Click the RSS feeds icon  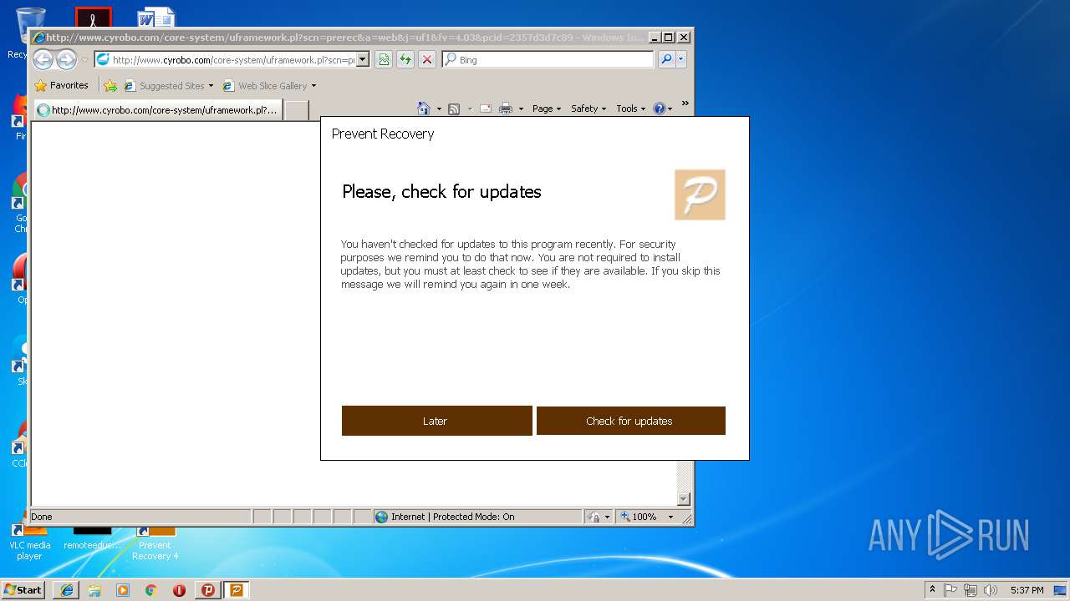(x=454, y=109)
